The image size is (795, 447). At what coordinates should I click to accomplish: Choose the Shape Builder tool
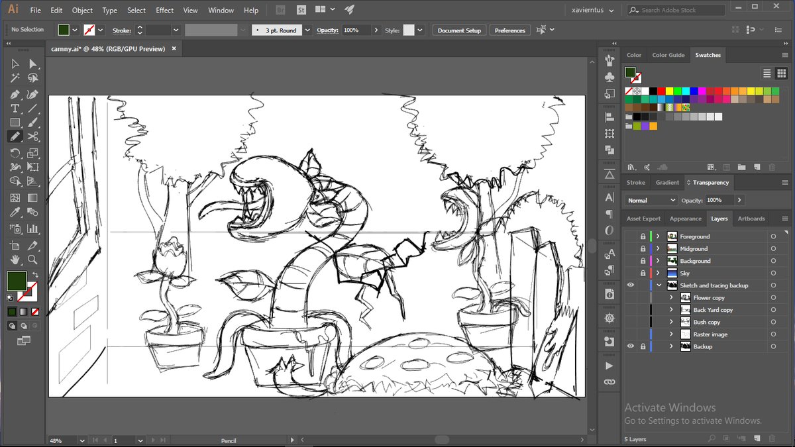(x=15, y=181)
